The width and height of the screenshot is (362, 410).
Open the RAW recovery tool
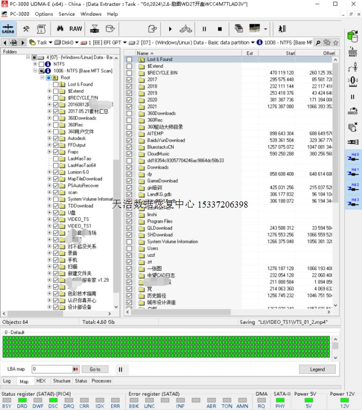click(x=75, y=29)
